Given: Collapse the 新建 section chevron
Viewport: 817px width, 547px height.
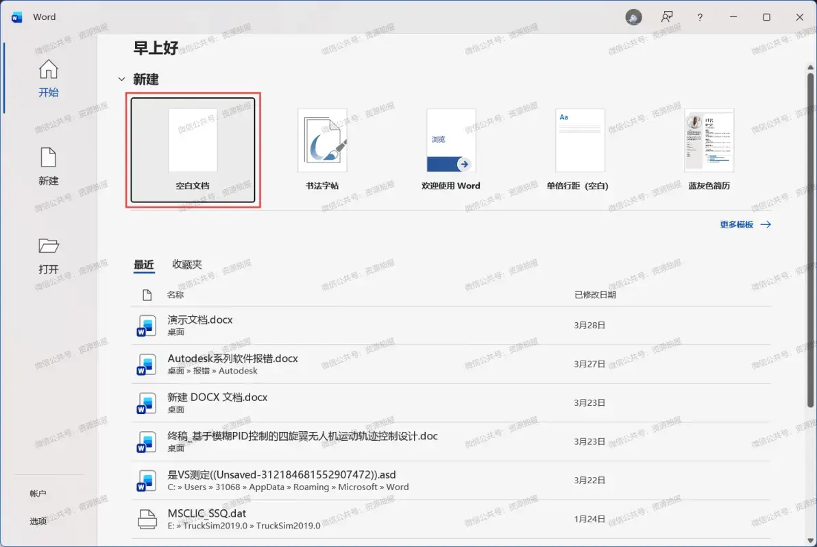Looking at the screenshot, I should (121, 80).
